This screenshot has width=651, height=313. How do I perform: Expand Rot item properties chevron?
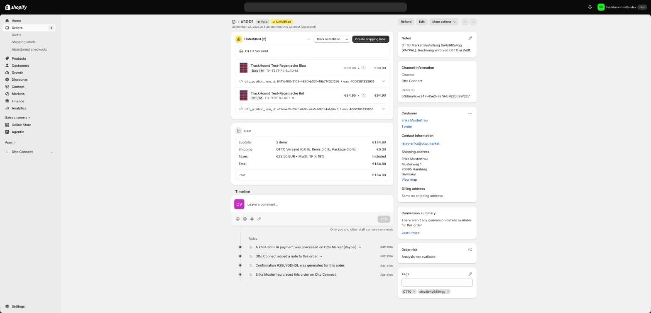tap(384, 109)
